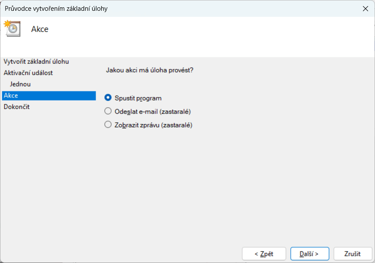Click the task scheduler clock wizard icon
The width and height of the screenshot is (375, 263).
coord(12,28)
